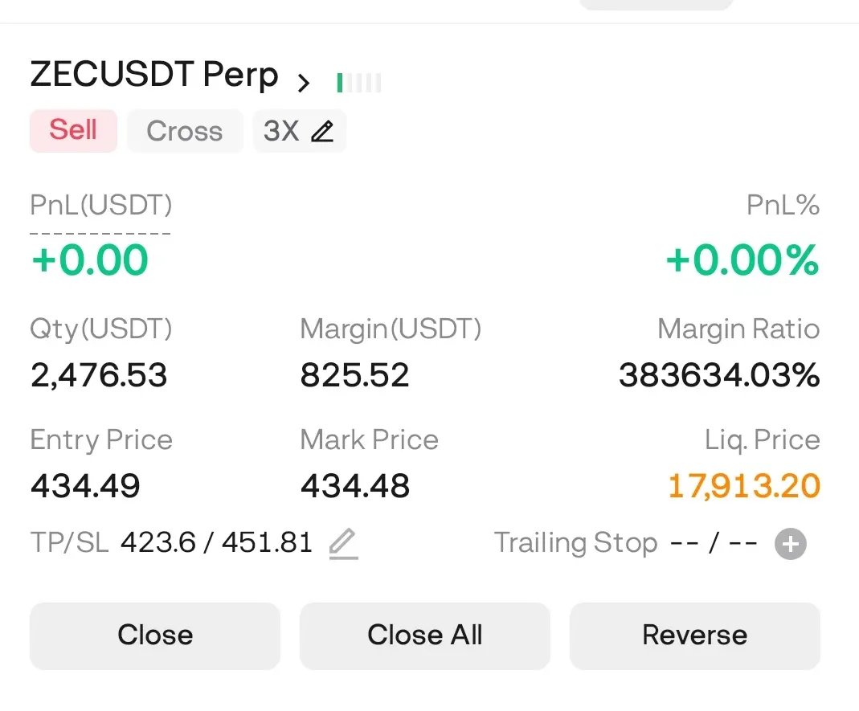Tap the Close All button
This screenshot has height=711, width=859.
click(424, 636)
